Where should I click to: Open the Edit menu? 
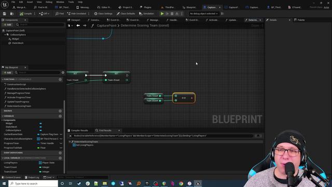[x=21, y=2]
